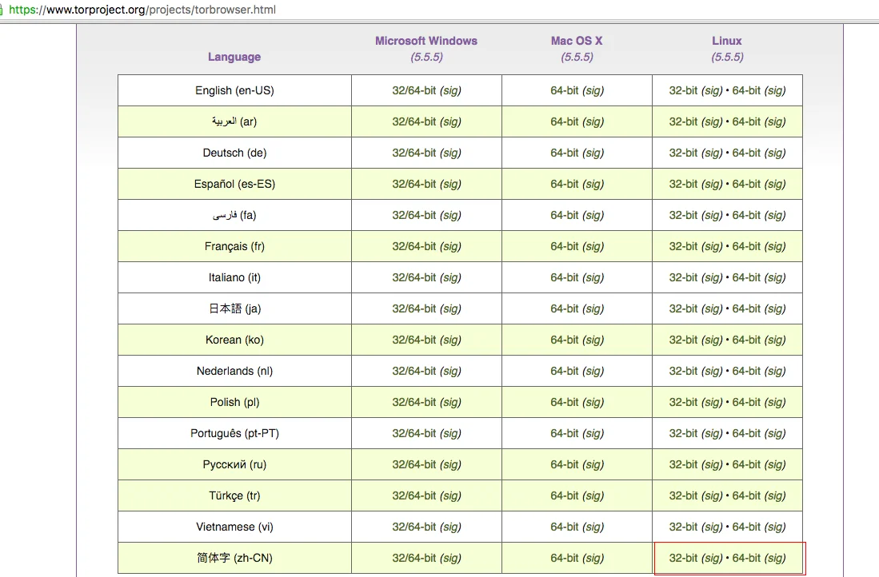Open sig for Deutsch Linux 32-bit
Image resolution: width=879 pixels, height=577 pixels.
tap(712, 153)
